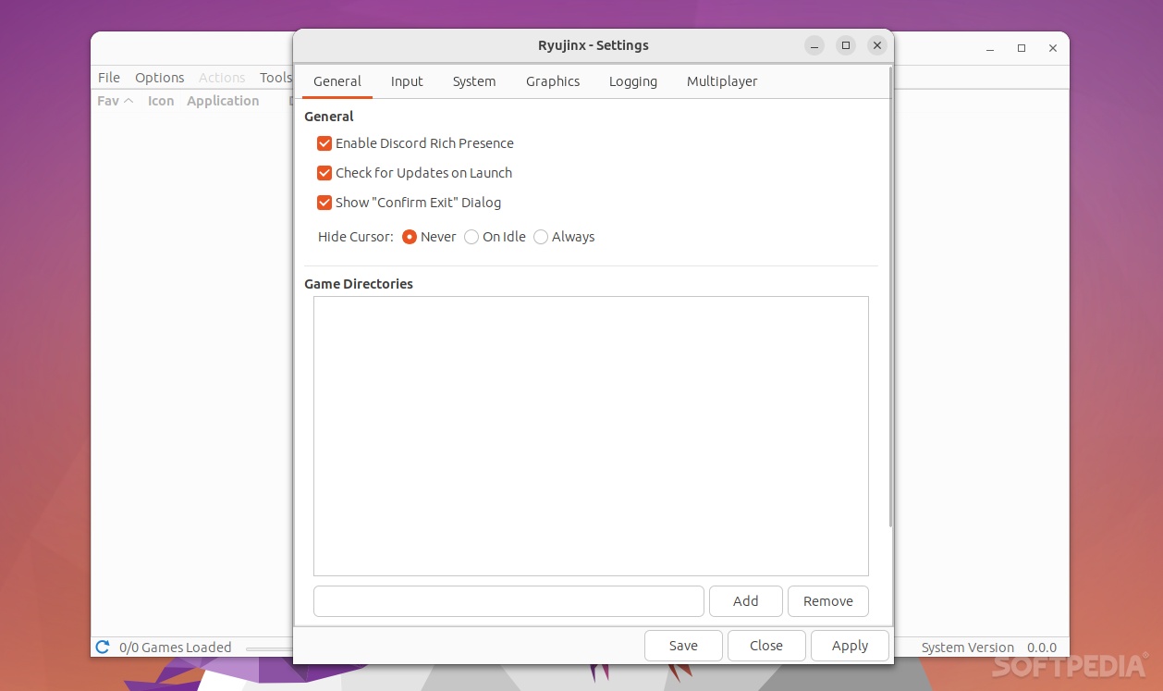Click the refresh games list icon
The height and width of the screenshot is (691, 1163).
pyautogui.click(x=102, y=647)
